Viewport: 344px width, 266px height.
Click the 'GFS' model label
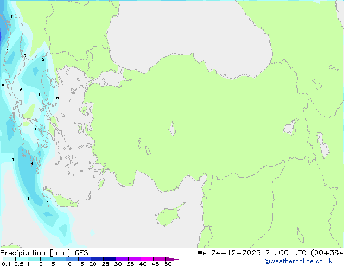tap(81, 253)
